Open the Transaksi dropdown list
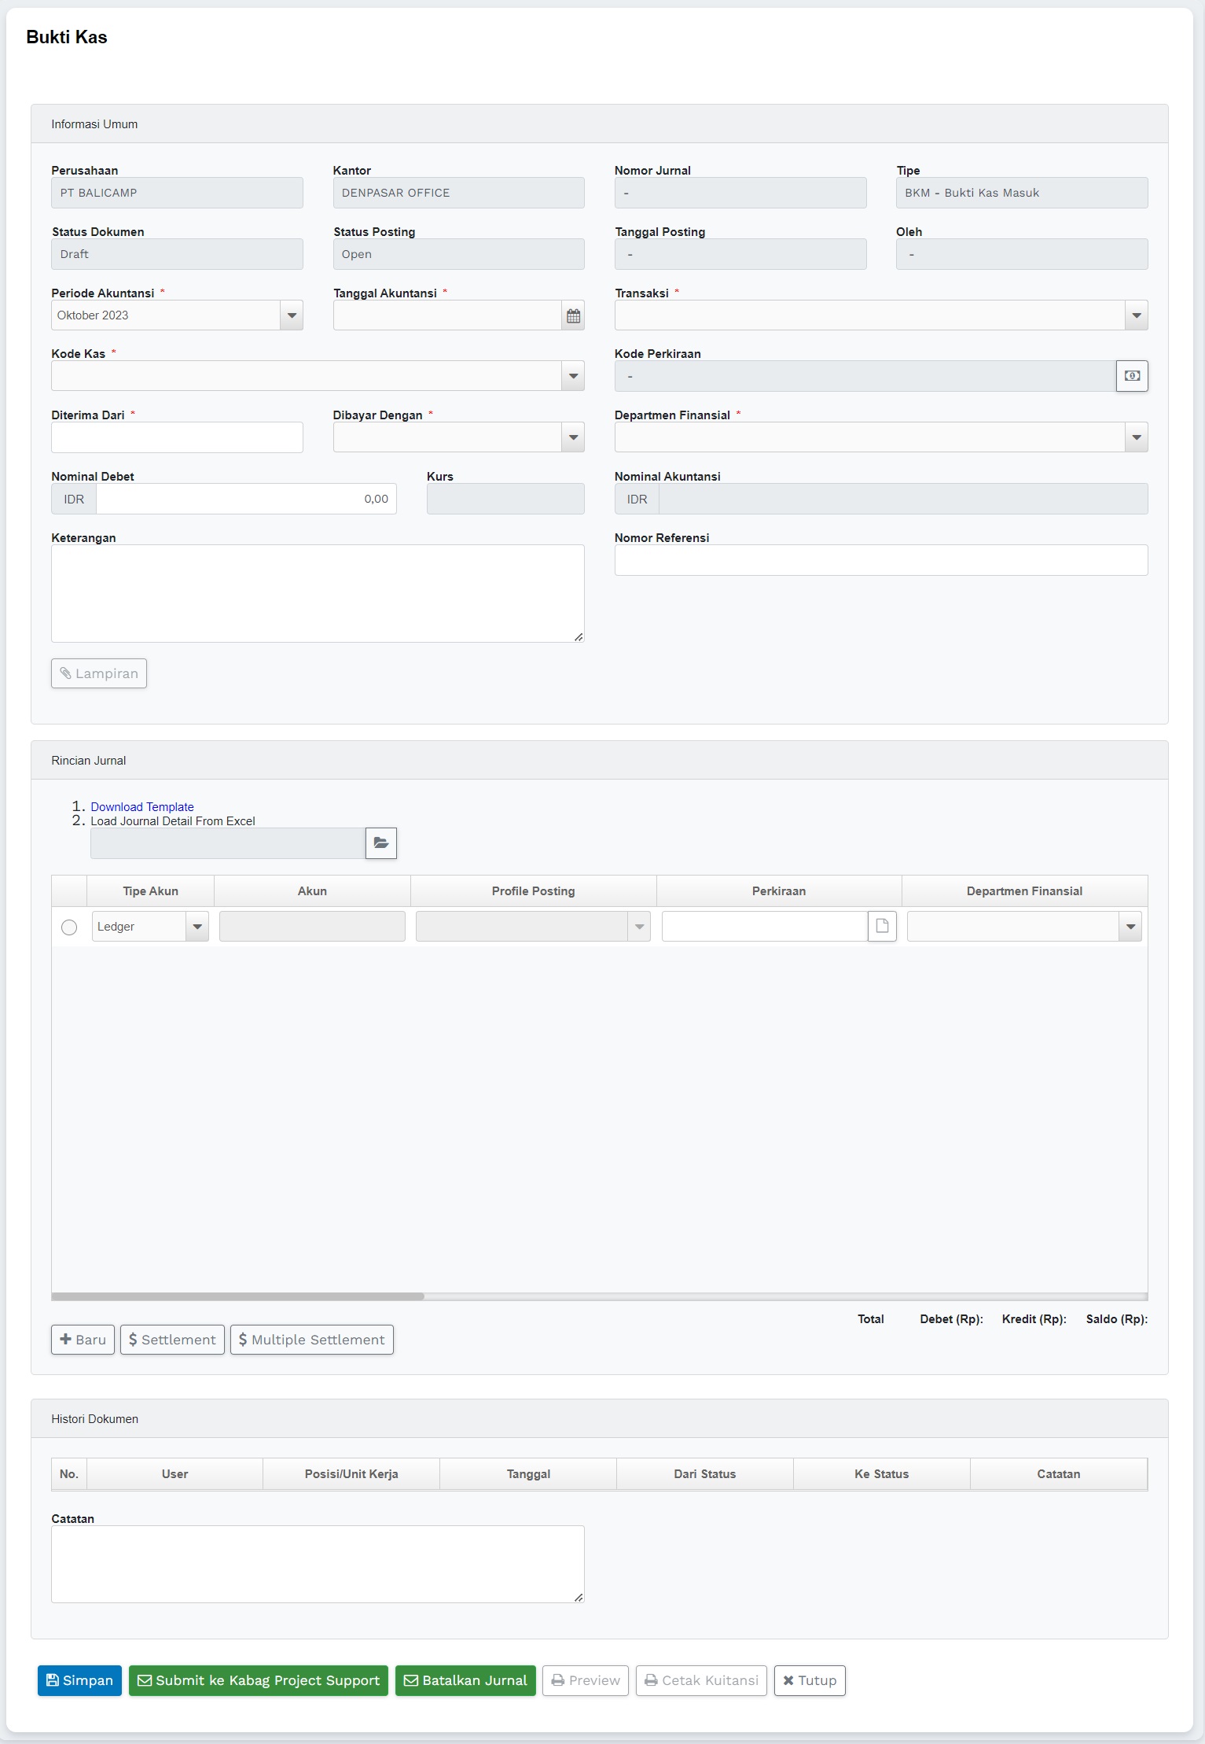The width and height of the screenshot is (1205, 1744). coord(1136,315)
